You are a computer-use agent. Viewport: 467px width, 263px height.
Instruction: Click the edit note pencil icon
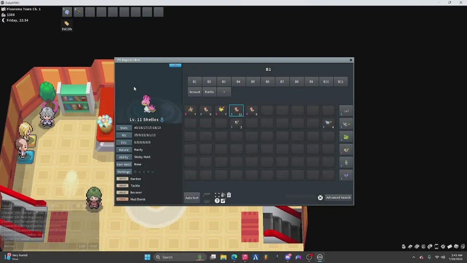tap(223, 201)
